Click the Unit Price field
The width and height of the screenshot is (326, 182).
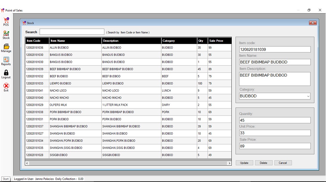(275, 133)
